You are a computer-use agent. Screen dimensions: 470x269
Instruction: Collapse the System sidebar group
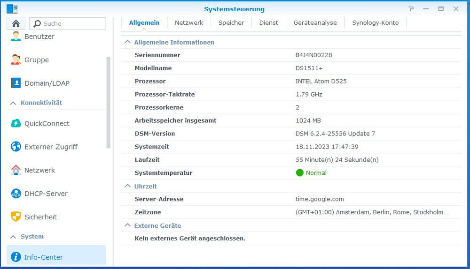click(14, 237)
